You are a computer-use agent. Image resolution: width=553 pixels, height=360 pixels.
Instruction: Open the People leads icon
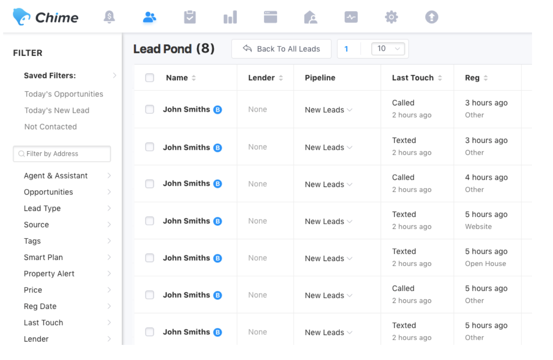point(149,17)
